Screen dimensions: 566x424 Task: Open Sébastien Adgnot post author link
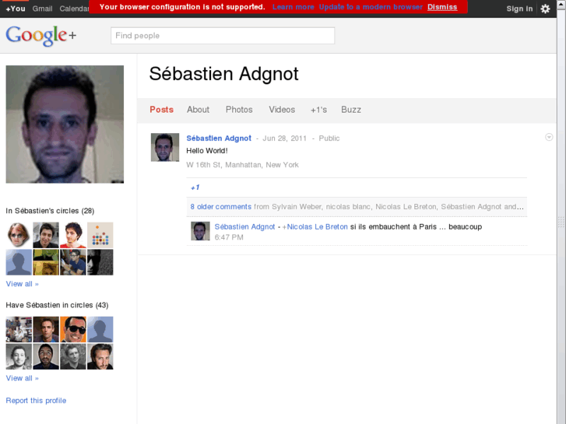coord(219,138)
